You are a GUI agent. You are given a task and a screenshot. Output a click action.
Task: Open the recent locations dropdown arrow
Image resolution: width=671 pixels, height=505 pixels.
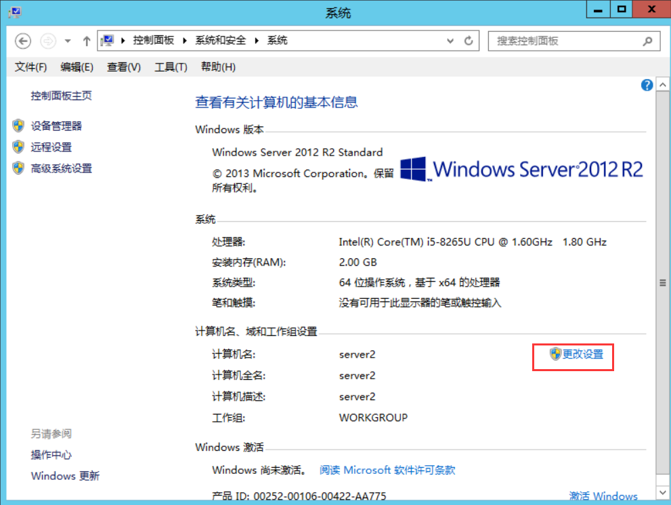coord(68,41)
